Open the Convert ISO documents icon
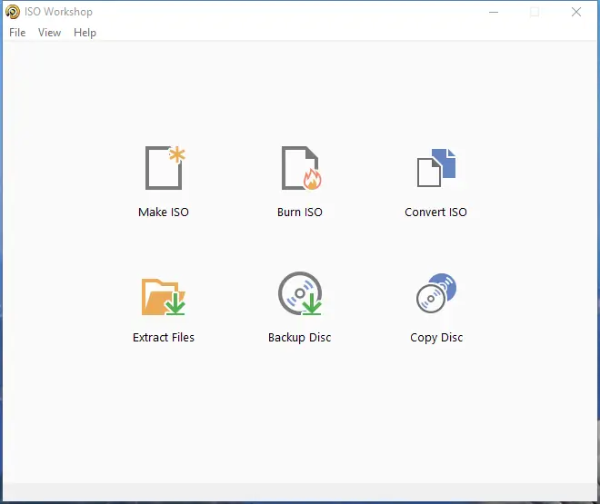 point(436,168)
